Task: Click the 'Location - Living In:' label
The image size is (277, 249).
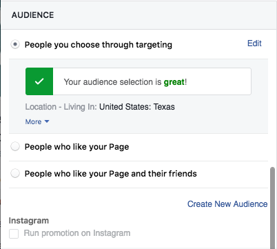Action: [x=61, y=107]
